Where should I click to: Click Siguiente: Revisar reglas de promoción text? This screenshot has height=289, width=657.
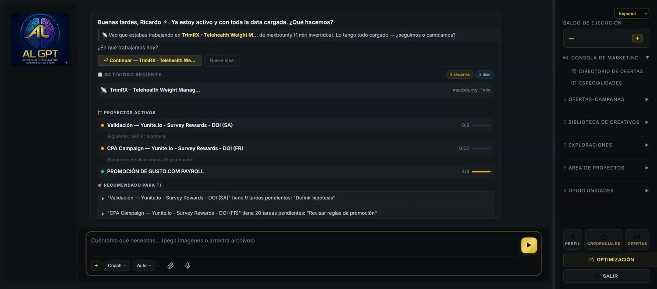[x=150, y=160]
